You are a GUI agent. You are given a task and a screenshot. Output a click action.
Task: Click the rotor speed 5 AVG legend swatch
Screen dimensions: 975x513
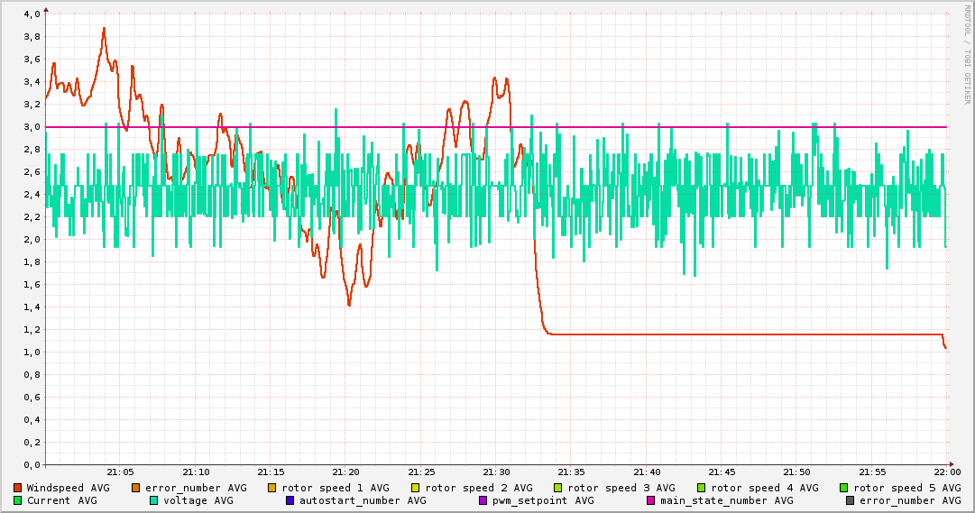click(844, 488)
